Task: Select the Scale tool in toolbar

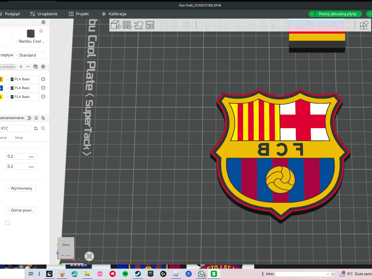Action: [229, 25]
